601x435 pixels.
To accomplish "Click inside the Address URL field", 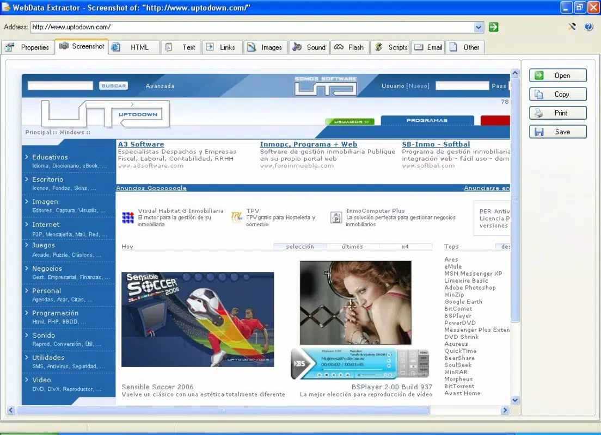I will (x=252, y=27).
